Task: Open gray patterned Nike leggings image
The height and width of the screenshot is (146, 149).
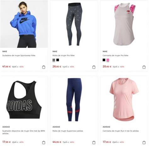Action: (74, 24)
